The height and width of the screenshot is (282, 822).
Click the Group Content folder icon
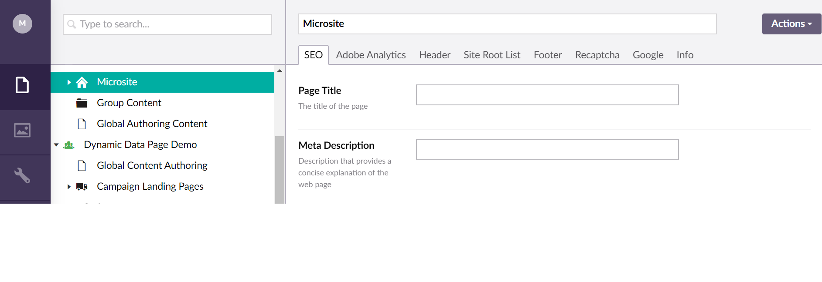click(x=82, y=103)
